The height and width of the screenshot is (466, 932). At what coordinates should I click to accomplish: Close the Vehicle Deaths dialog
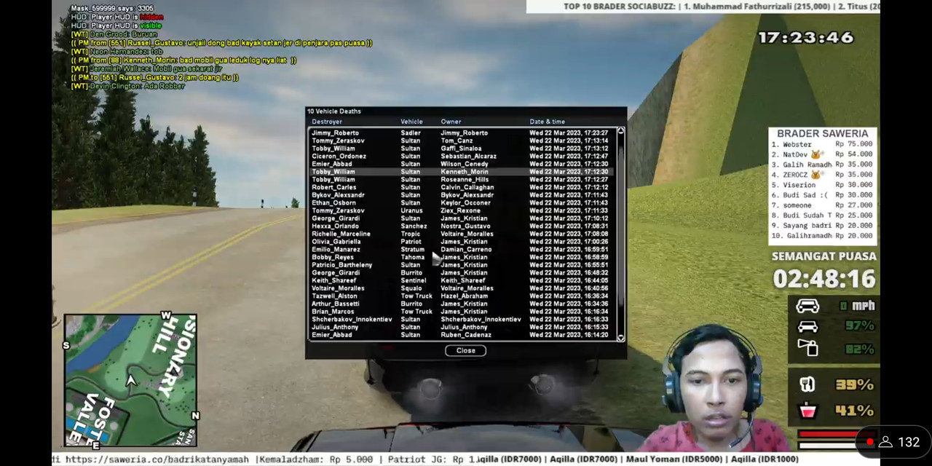(465, 350)
